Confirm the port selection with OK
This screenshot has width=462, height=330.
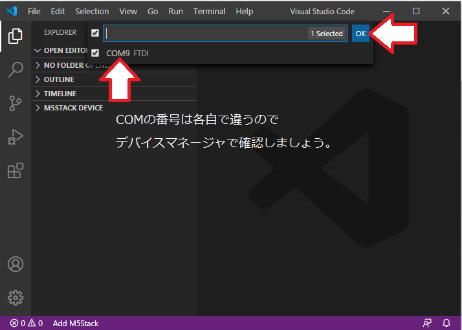[x=360, y=34]
